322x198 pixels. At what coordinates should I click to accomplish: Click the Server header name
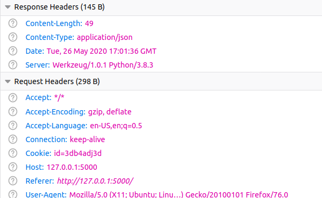37,65
